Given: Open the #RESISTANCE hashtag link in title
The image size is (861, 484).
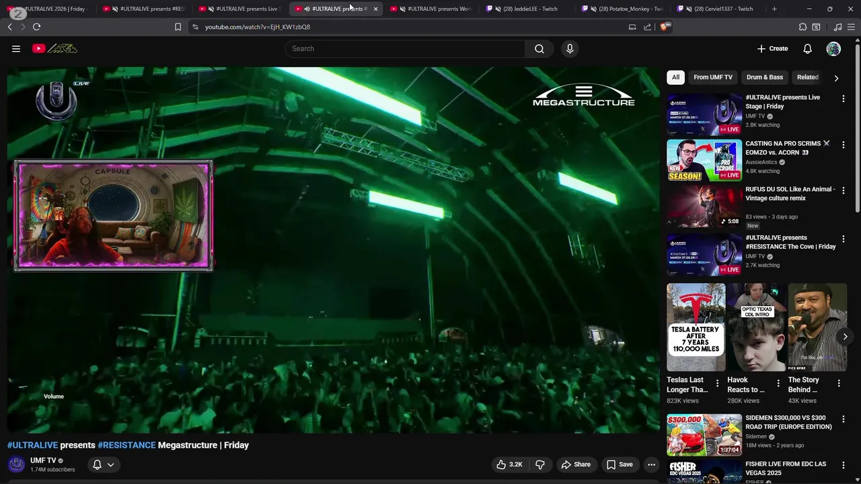Looking at the screenshot, I should tap(126, 445).
